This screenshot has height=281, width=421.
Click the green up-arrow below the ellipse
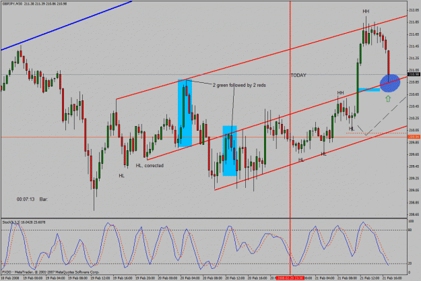click(x=388, y=98)
